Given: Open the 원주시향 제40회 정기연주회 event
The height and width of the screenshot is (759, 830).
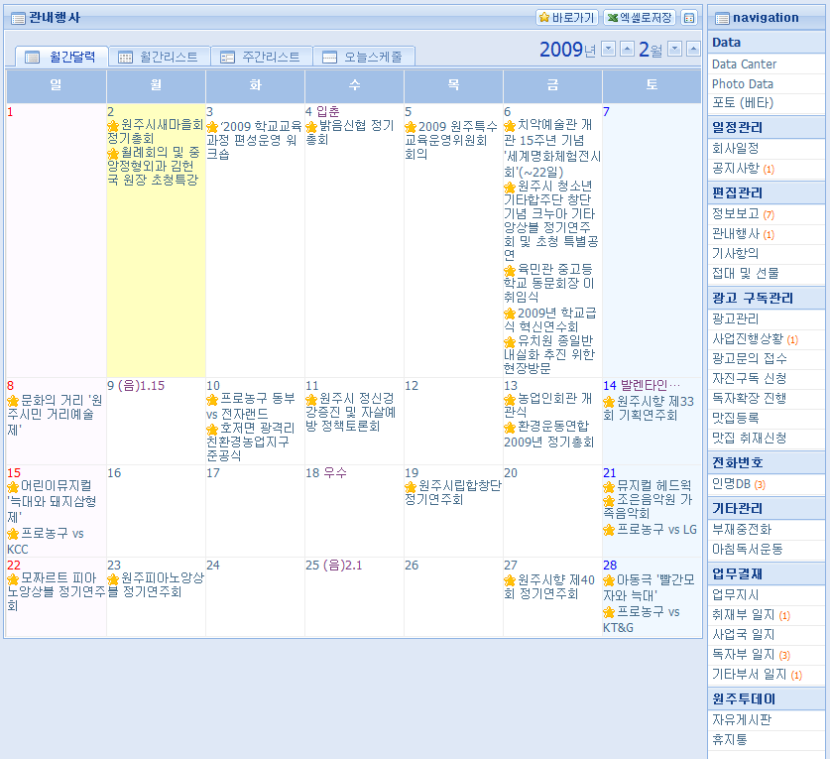Looking at the screenshot, I should point(549,587).
